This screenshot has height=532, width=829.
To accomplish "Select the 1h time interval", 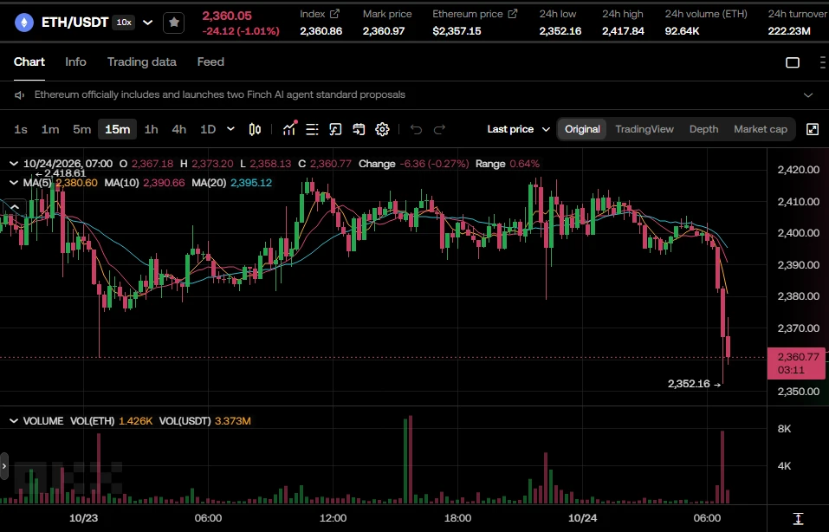I will click(152, 129).
